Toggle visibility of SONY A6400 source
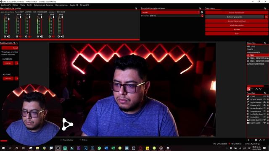Screen dimensions: 269x151 (x=264, y=123)
